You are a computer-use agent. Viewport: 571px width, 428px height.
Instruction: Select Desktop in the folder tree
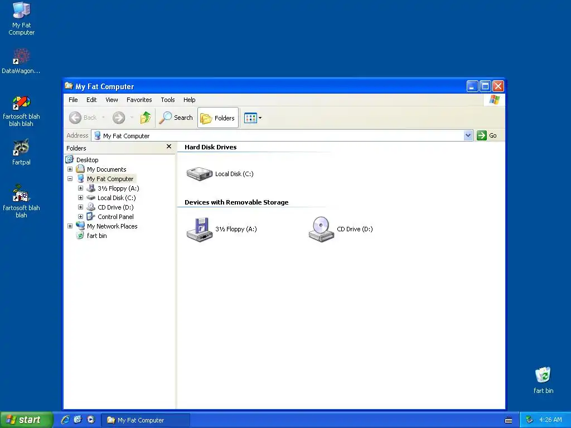87,160
